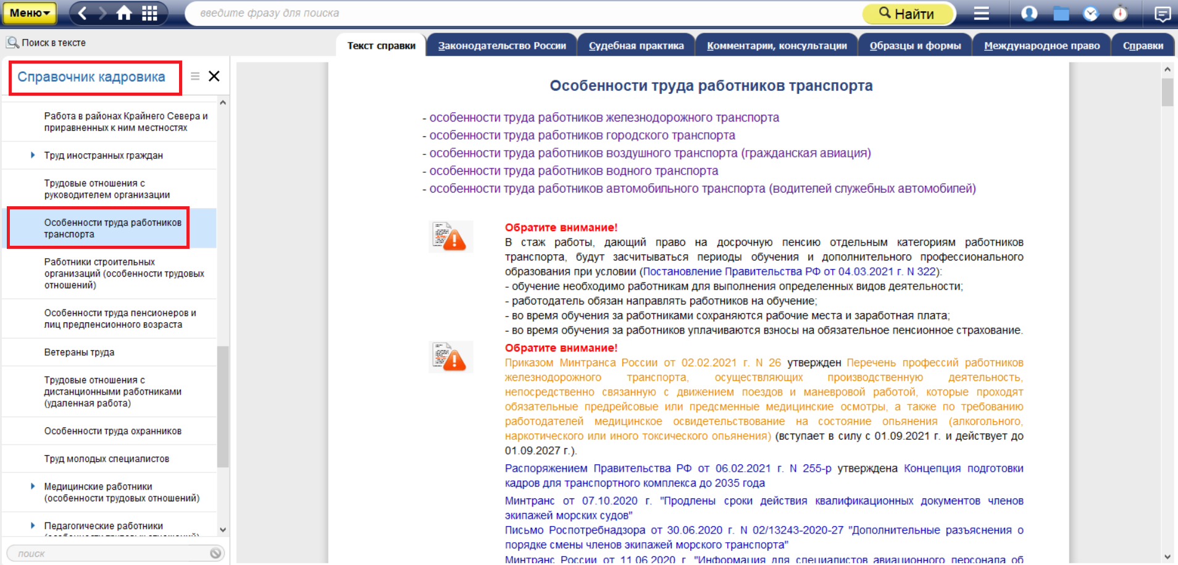Click the Справочник кадровика title
Screen dimensions: 1178x565
coord(91,77)
